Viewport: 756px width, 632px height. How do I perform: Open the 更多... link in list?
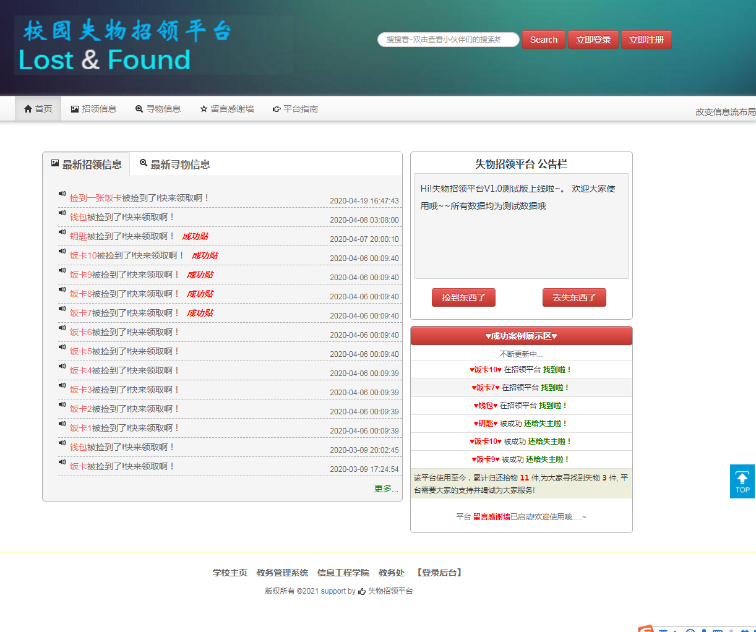click(x=385, y=489)
